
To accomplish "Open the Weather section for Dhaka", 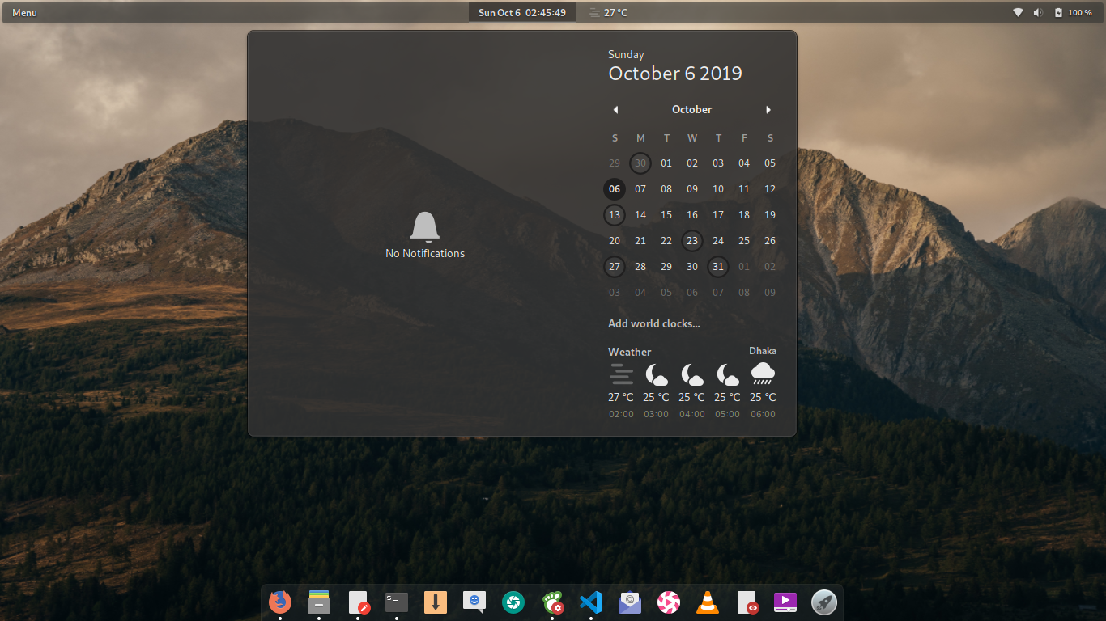I will click(x=692, y=382).
